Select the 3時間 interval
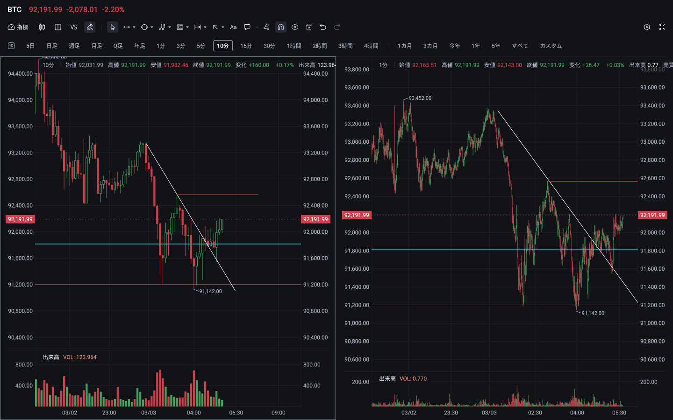 coord(345,46)
